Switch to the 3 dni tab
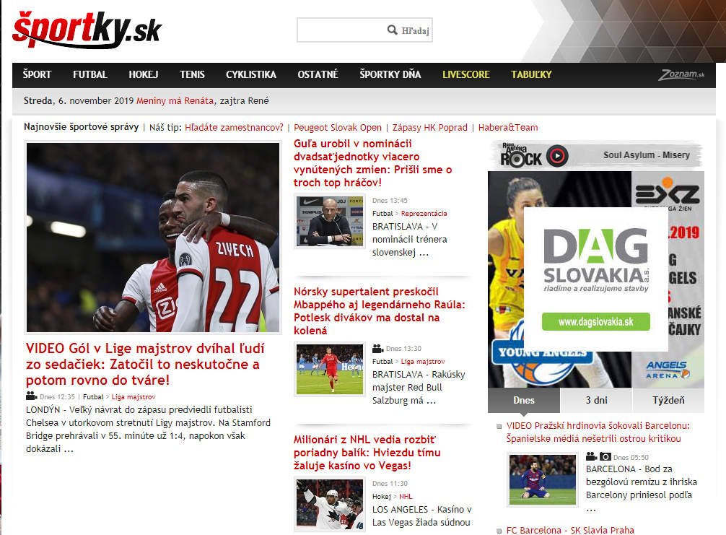This screenshot has width=726, height=535. tap(596, 400)
